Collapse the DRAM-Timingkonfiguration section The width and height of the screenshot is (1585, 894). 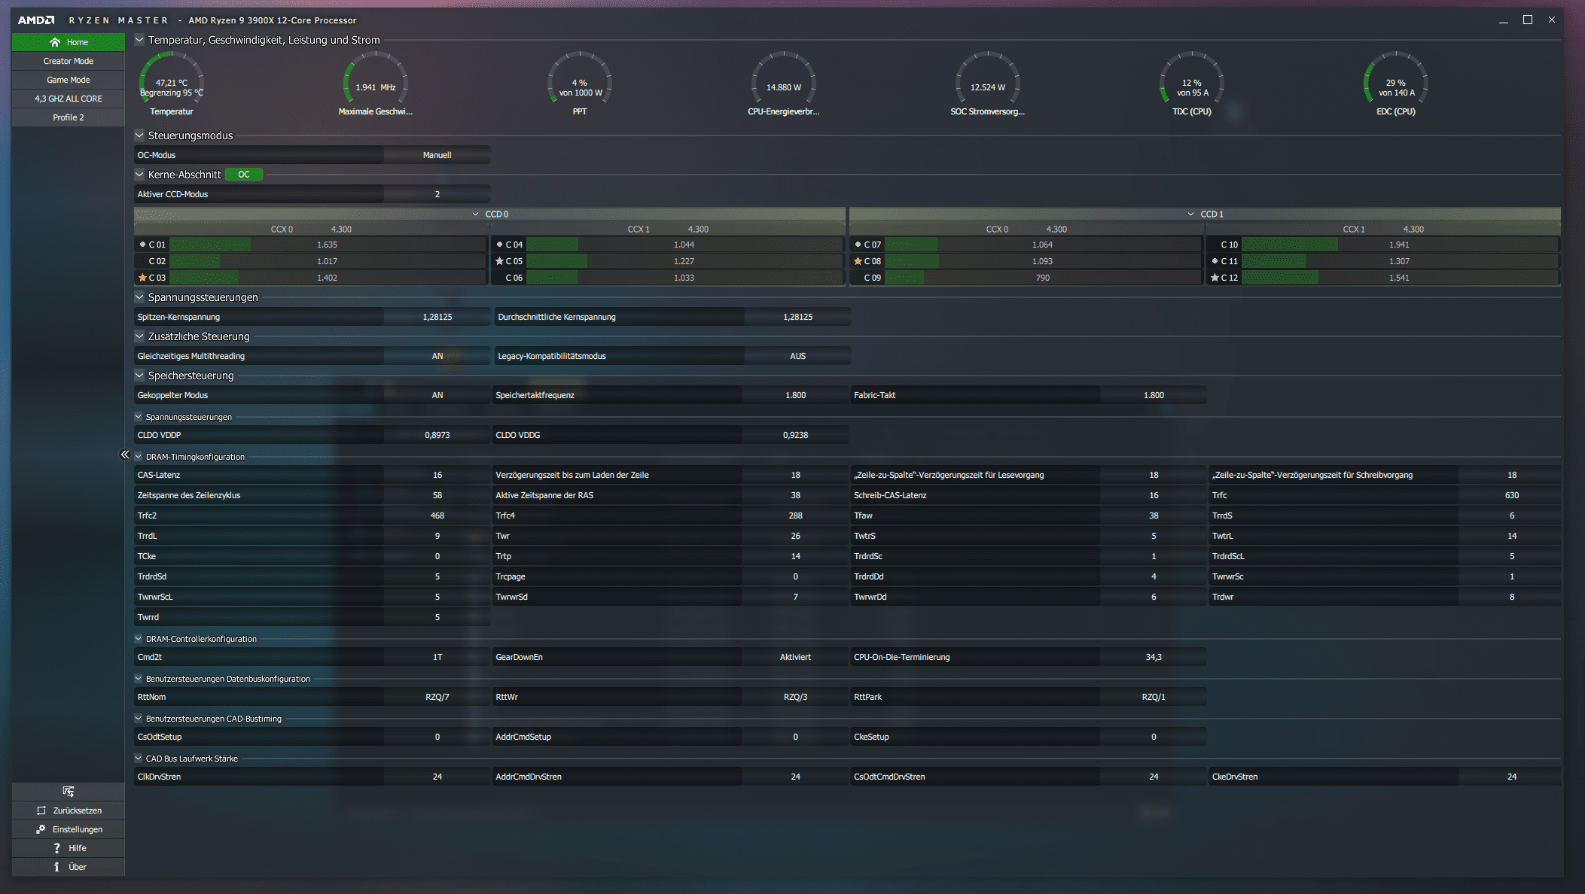[x=139, y=457]
